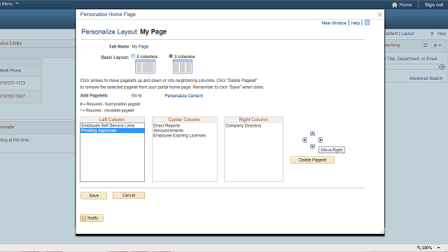Click the Cancel button

click(x=129, y=195)
